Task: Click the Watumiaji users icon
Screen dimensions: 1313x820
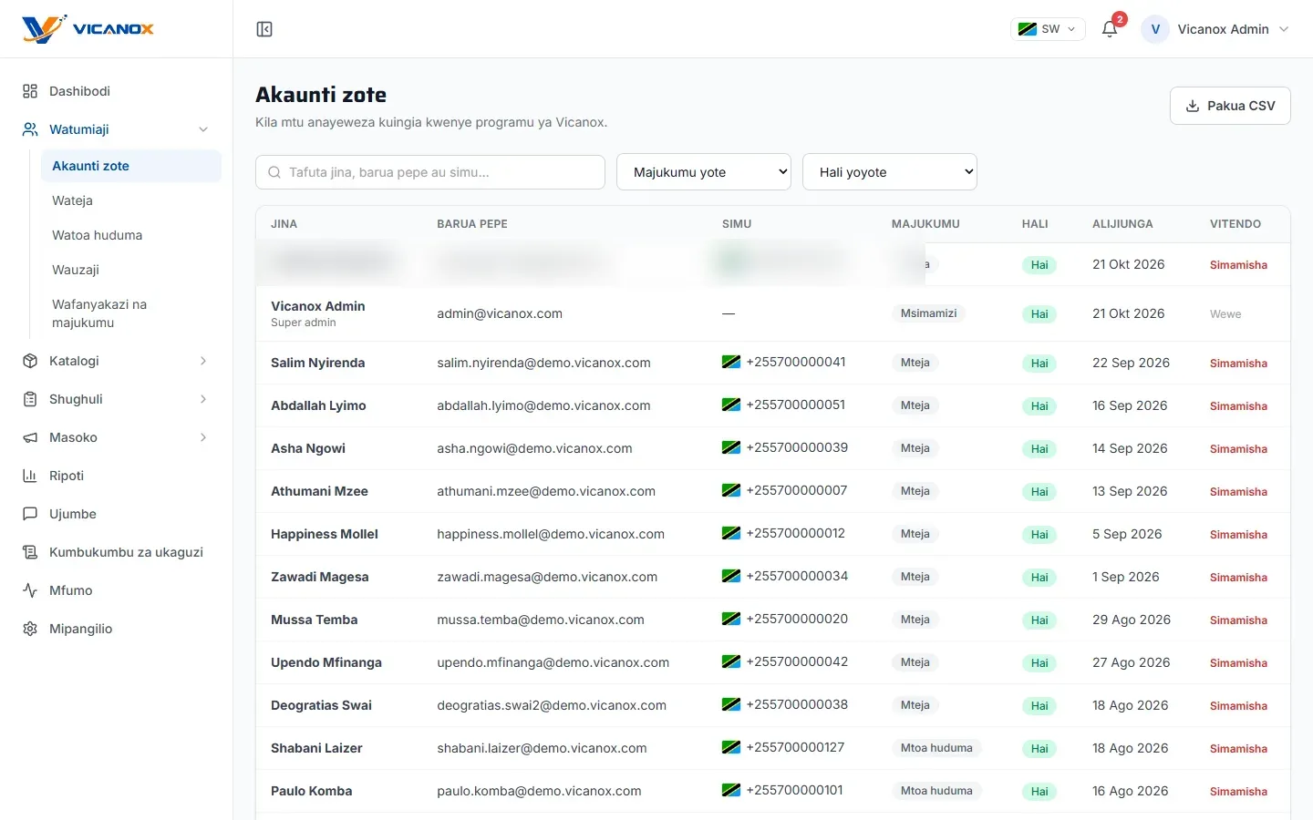Action: tap(30, 129)
